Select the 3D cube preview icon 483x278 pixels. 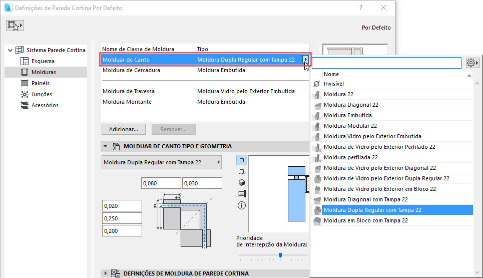[242, 182]
